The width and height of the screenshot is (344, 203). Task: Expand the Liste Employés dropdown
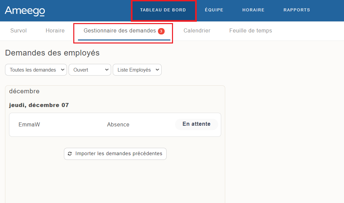137,70
